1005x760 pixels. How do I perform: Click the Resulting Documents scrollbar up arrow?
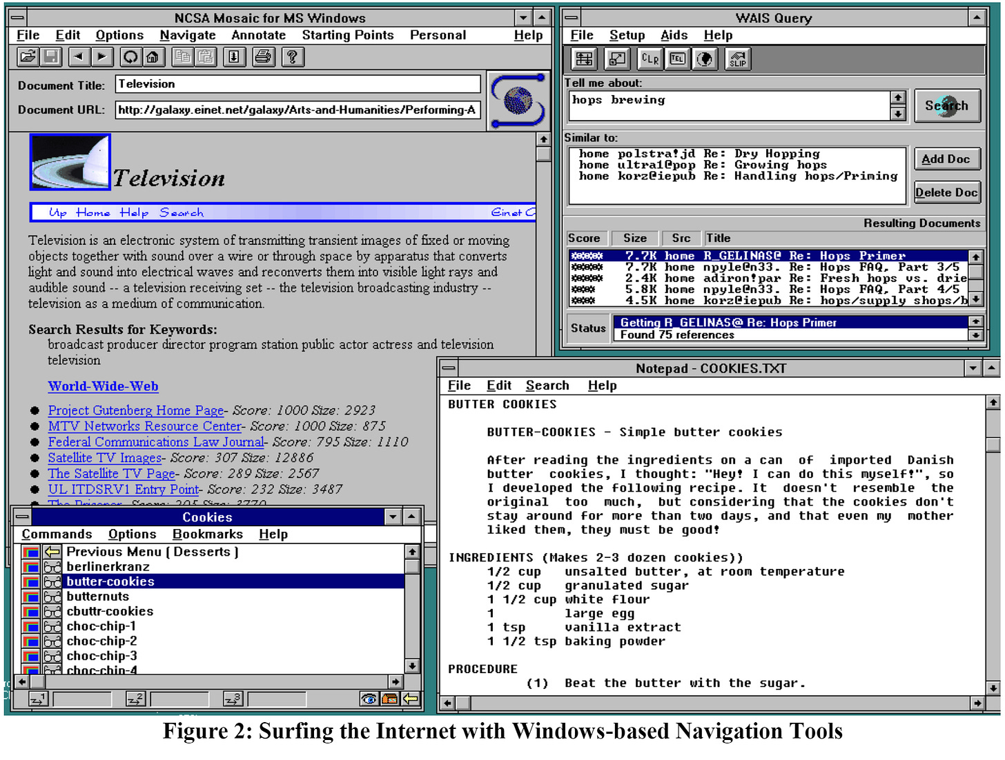tap(975, 257)
